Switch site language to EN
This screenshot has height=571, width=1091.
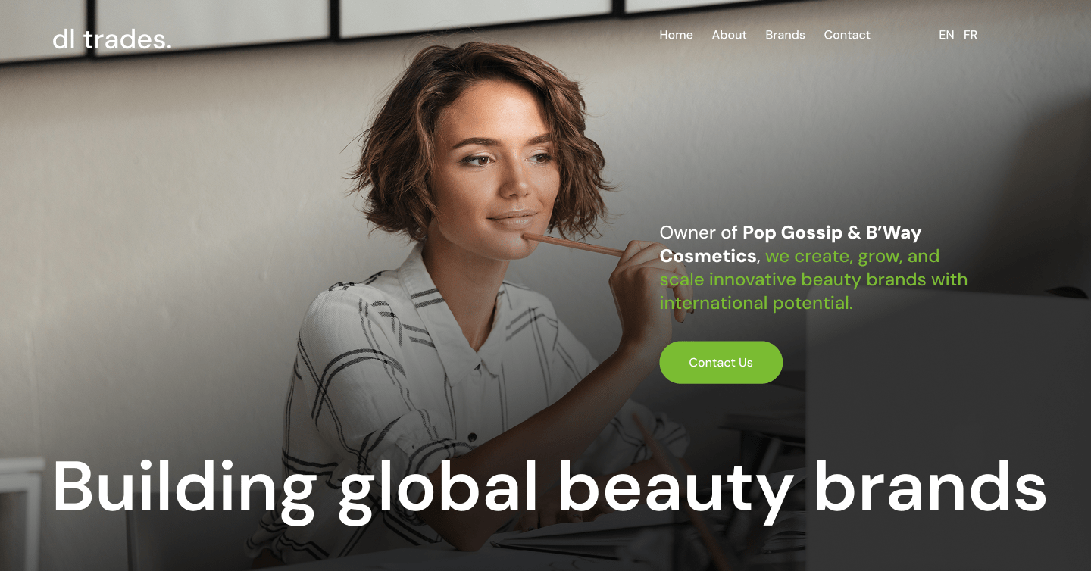pyautogui.click(x=946, y=35)
